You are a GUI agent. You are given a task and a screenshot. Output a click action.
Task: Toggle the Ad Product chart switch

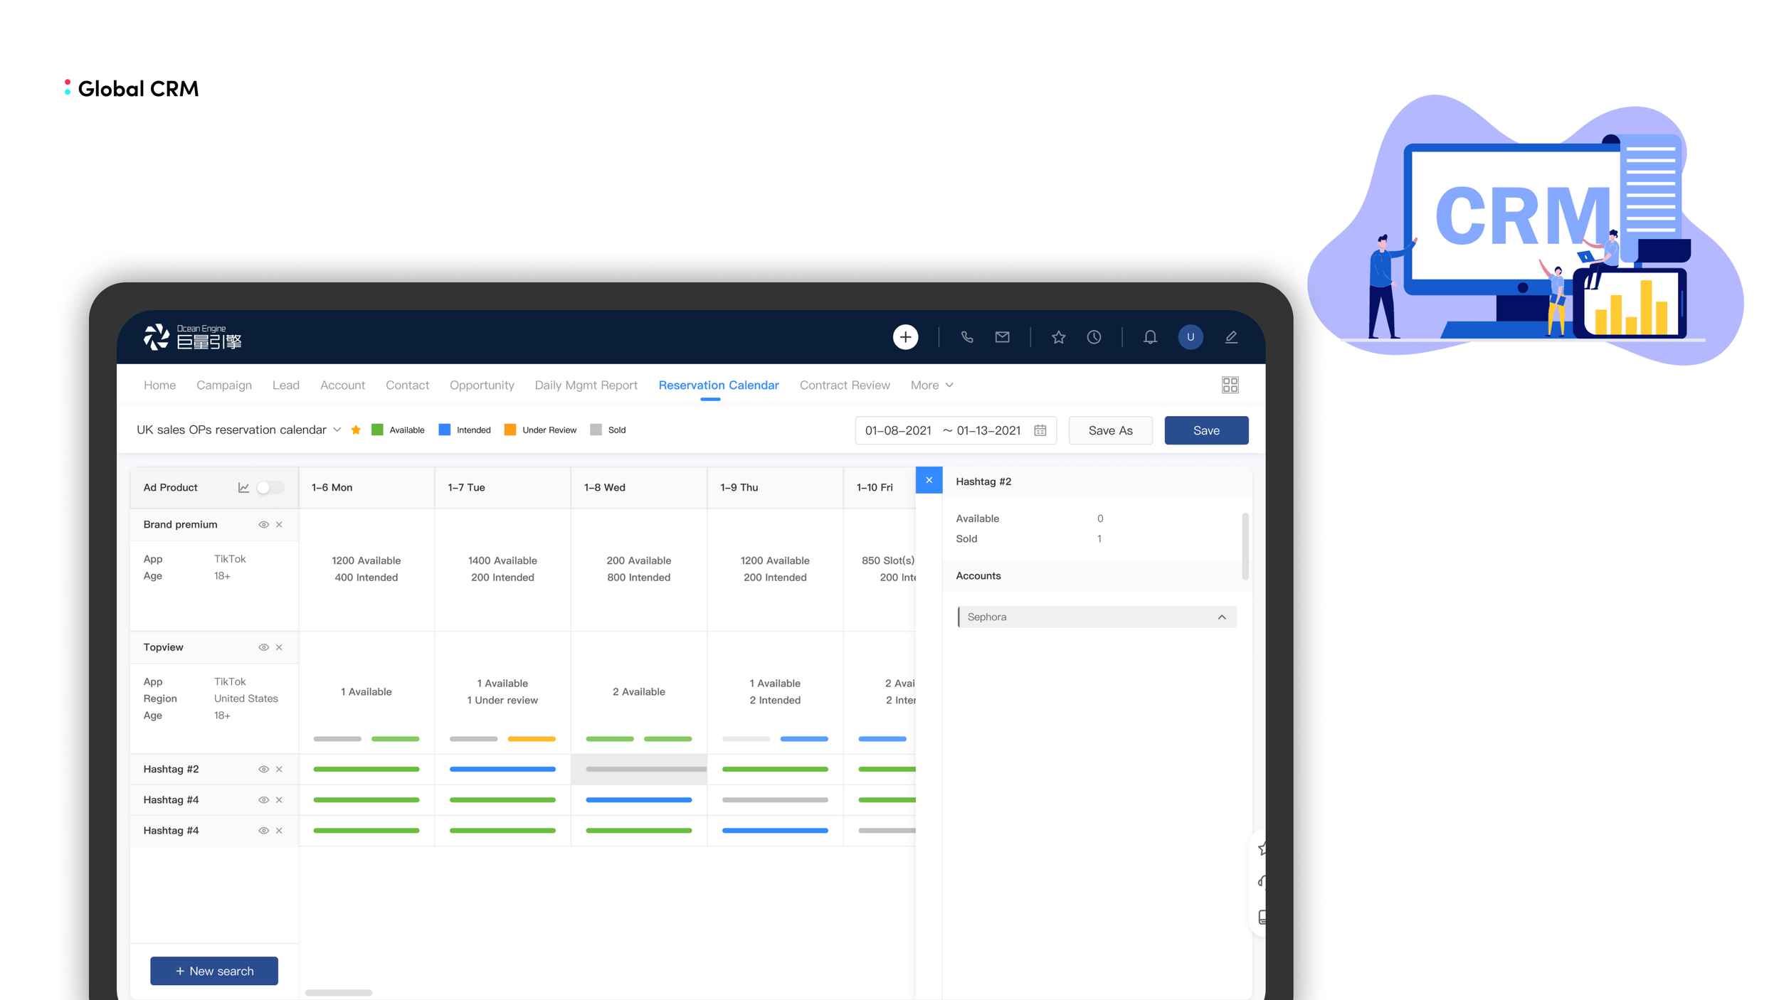[x=270, y=487]
